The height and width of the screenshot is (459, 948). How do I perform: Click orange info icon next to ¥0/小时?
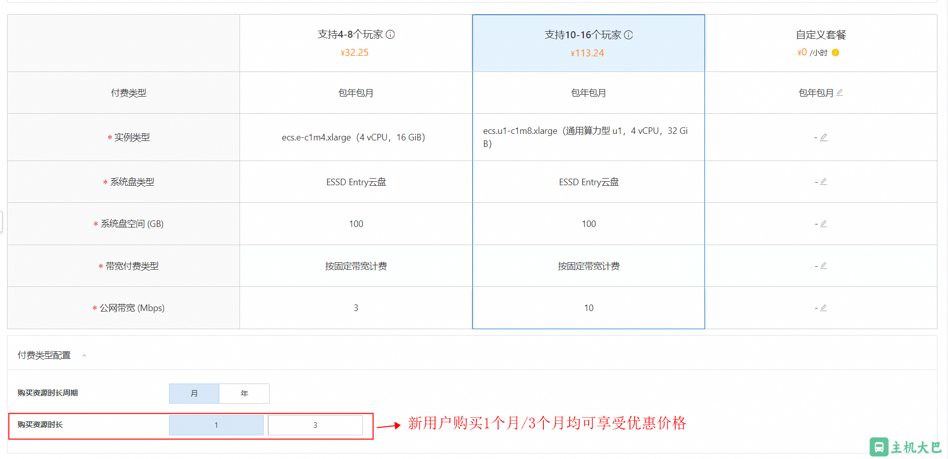click(835, 53)
